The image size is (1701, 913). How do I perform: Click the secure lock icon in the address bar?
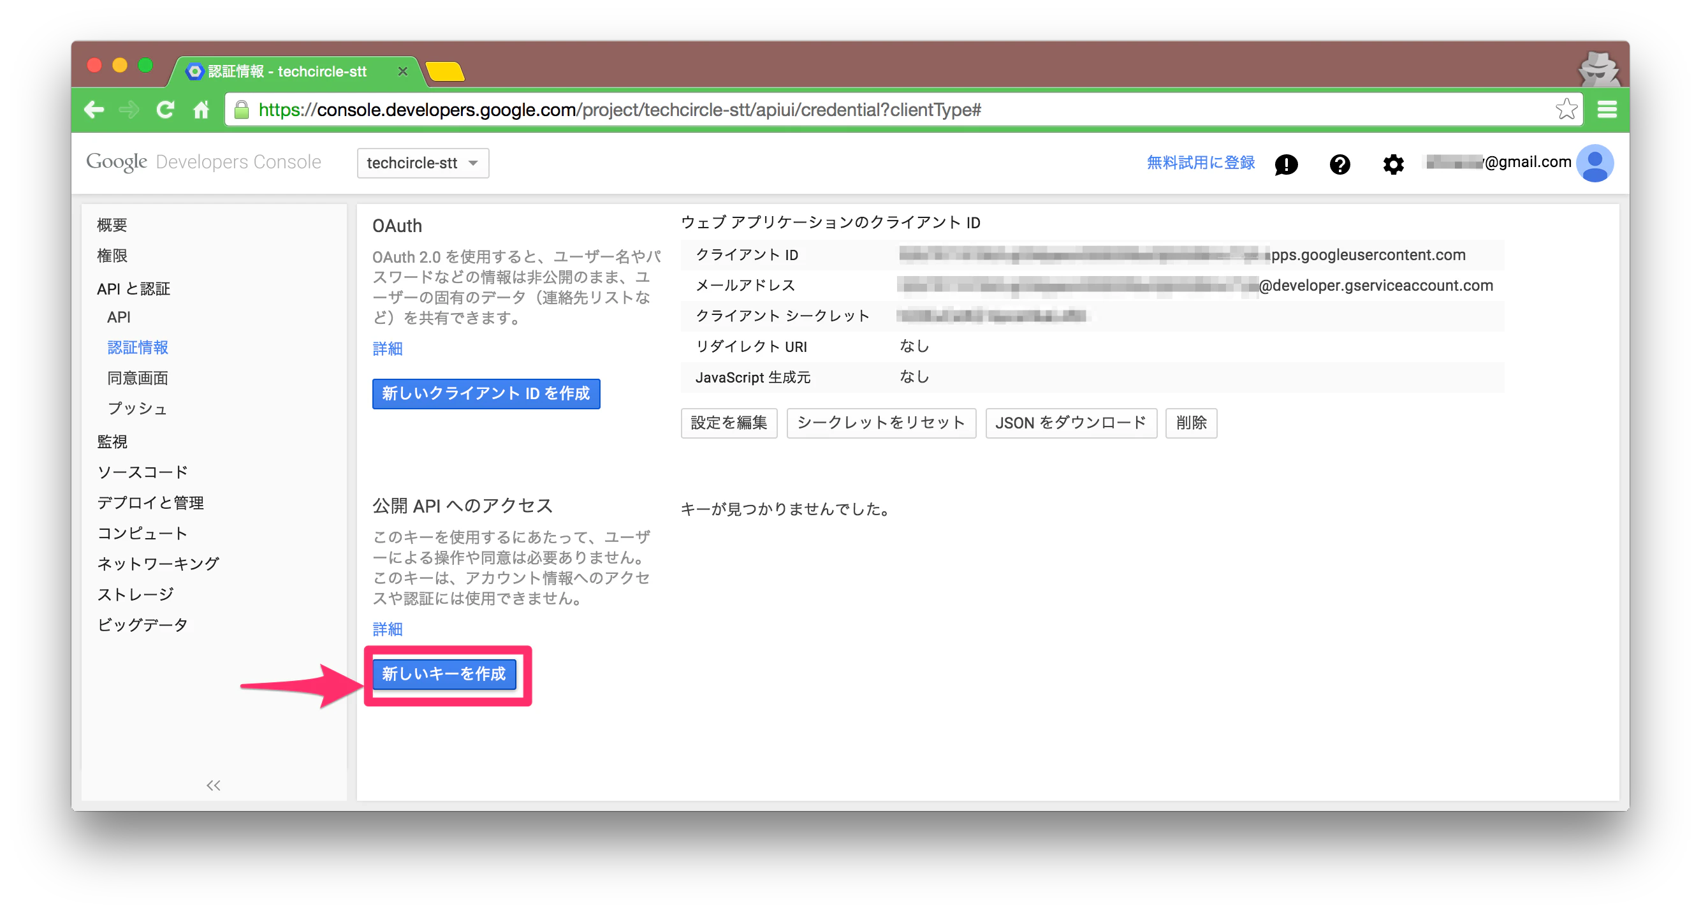coord(242,110)
